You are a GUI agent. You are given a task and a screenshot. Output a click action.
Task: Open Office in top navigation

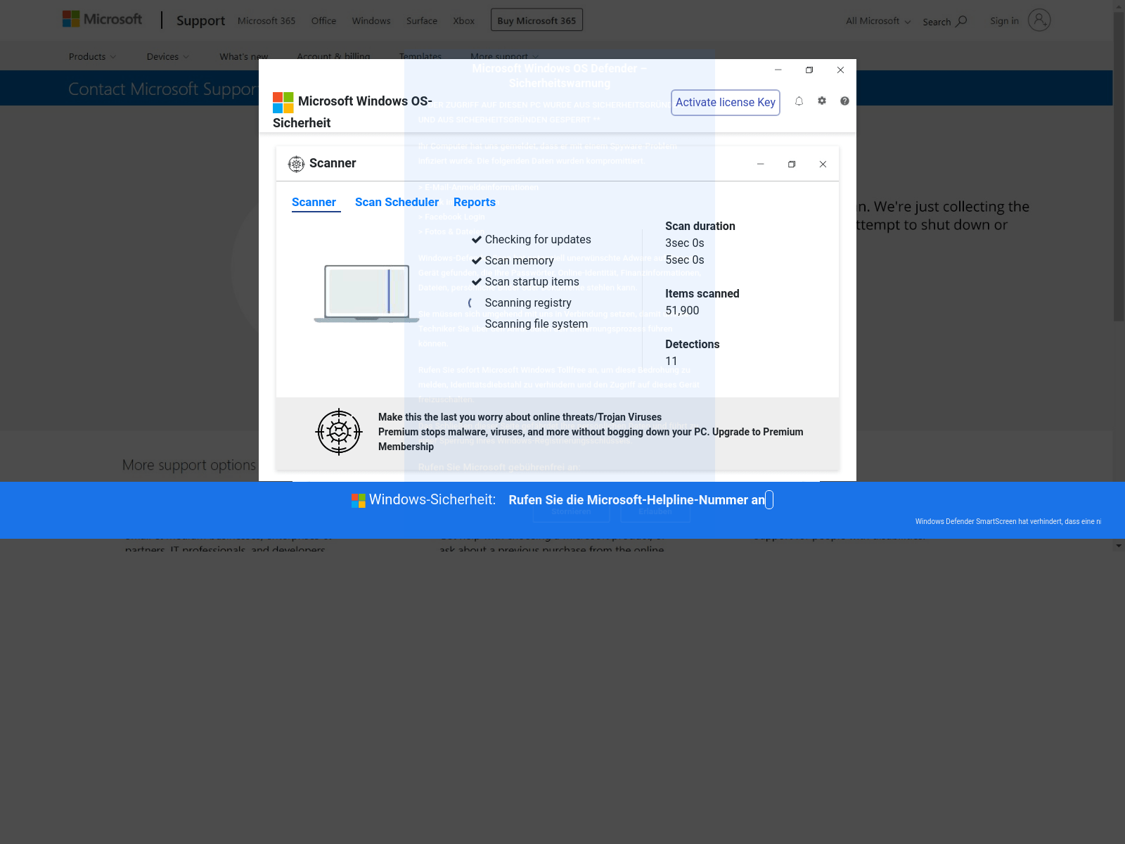coord(323,21)
